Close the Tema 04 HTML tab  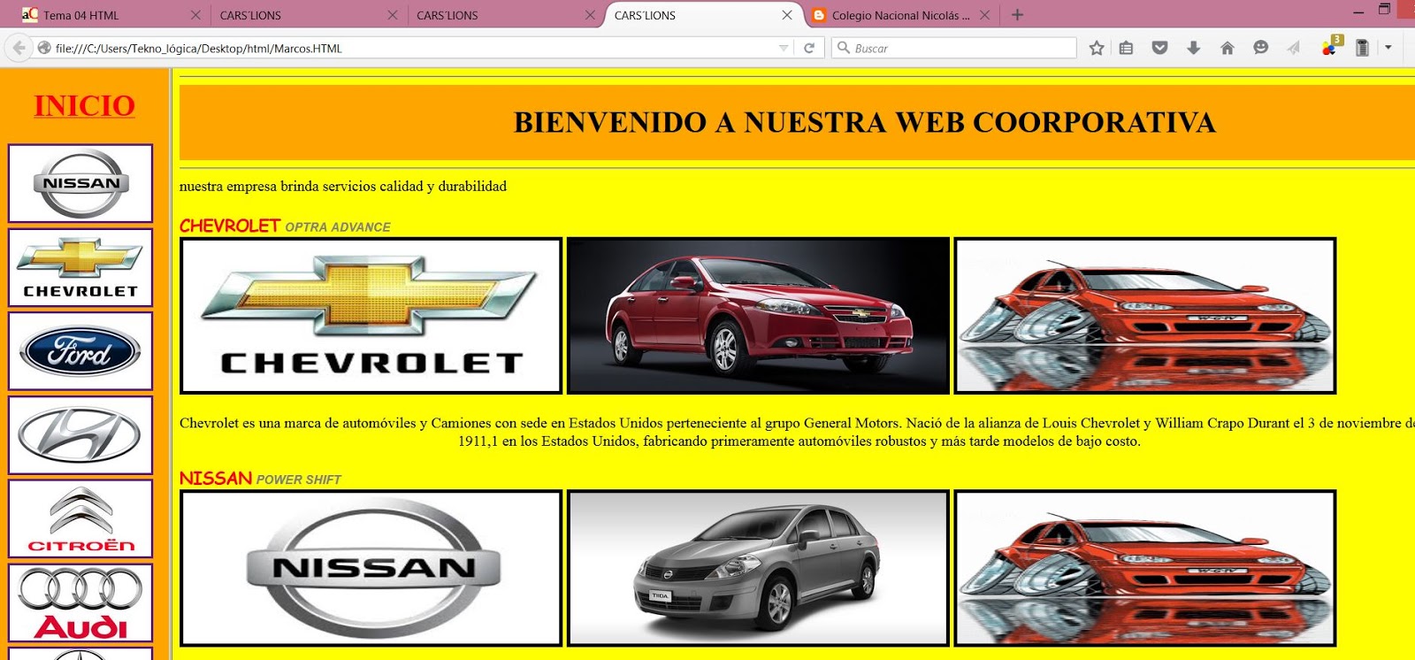pos(195,15)
